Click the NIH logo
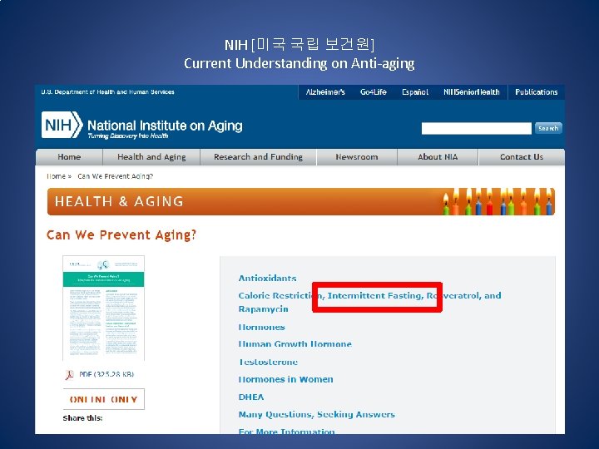Image resolution: width=599 pixels, height=449 pixels. coord(62,125)
